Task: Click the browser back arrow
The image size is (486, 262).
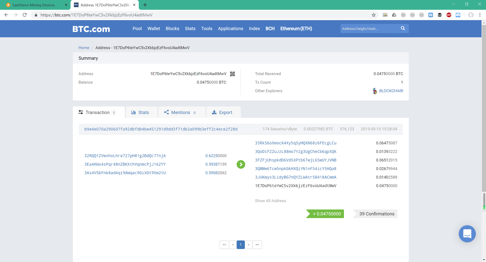Action: click(x=6, y=15)
